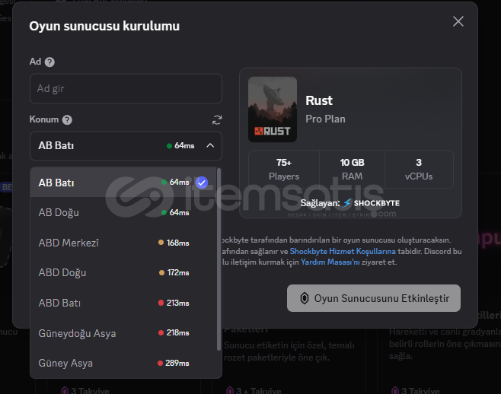Select ABD Doğu location option
This screenshot has height=394, width=501.
pyautogui.click(x=123, y=272)
